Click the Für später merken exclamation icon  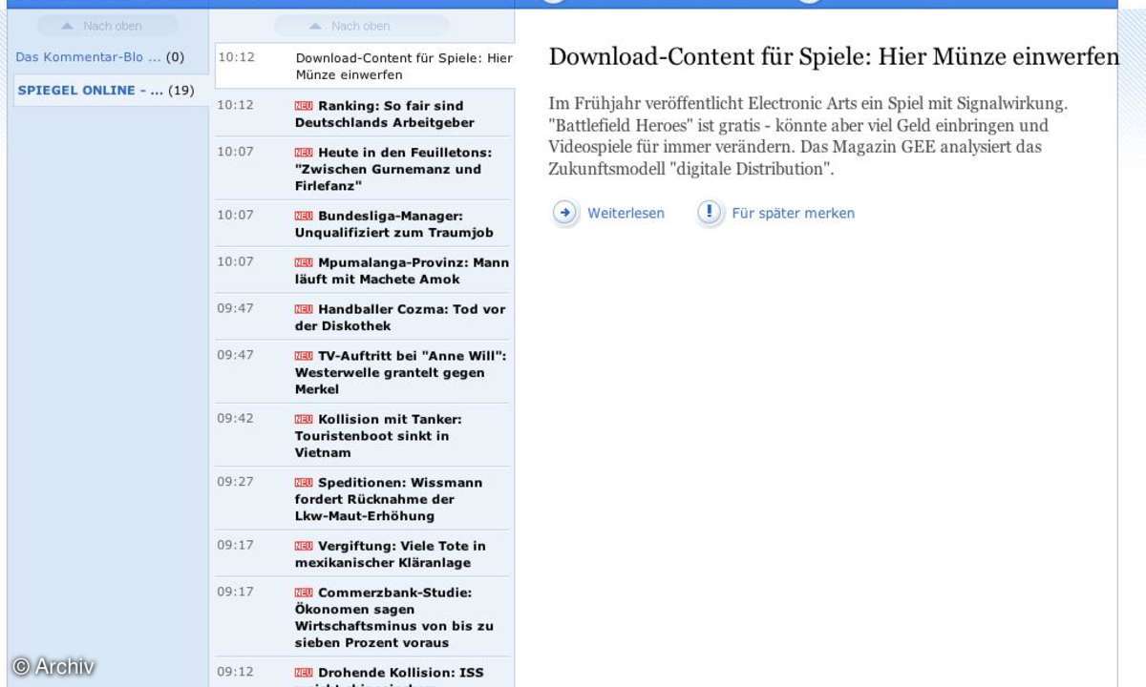coord(710,213)
